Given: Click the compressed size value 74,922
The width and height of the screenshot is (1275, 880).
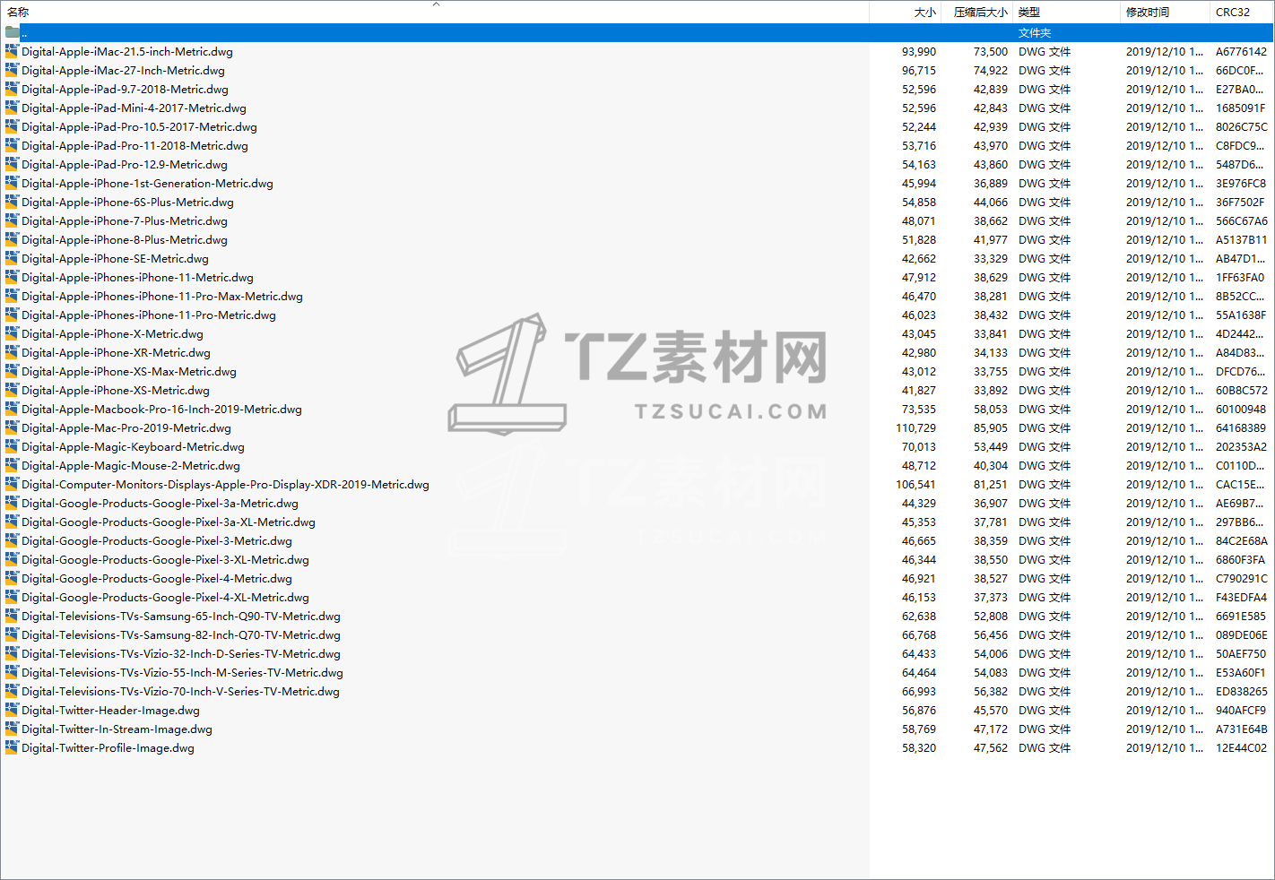Looking at the screenshot, I should (991, 71).
